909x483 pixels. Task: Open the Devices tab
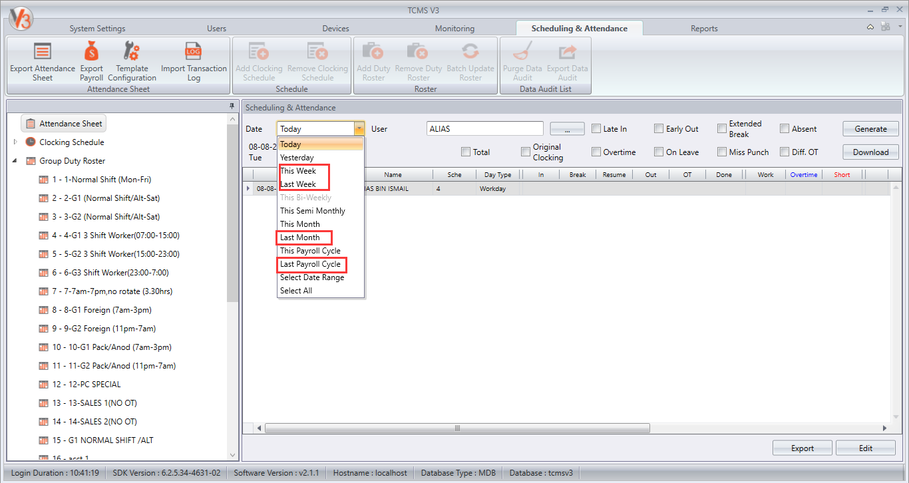point(335,29)
